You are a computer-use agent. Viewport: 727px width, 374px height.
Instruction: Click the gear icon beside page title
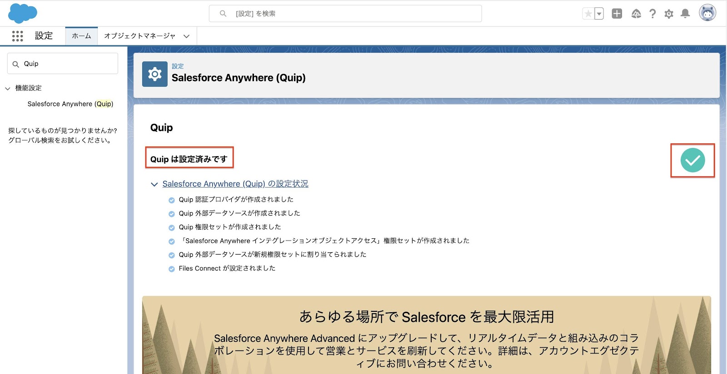(155, 74)
